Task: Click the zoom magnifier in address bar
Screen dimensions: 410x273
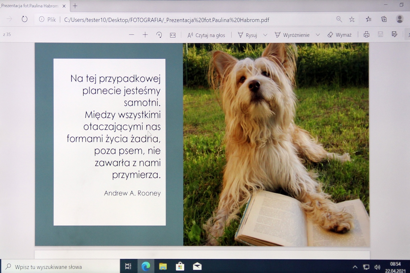Action: coord(339,19)
